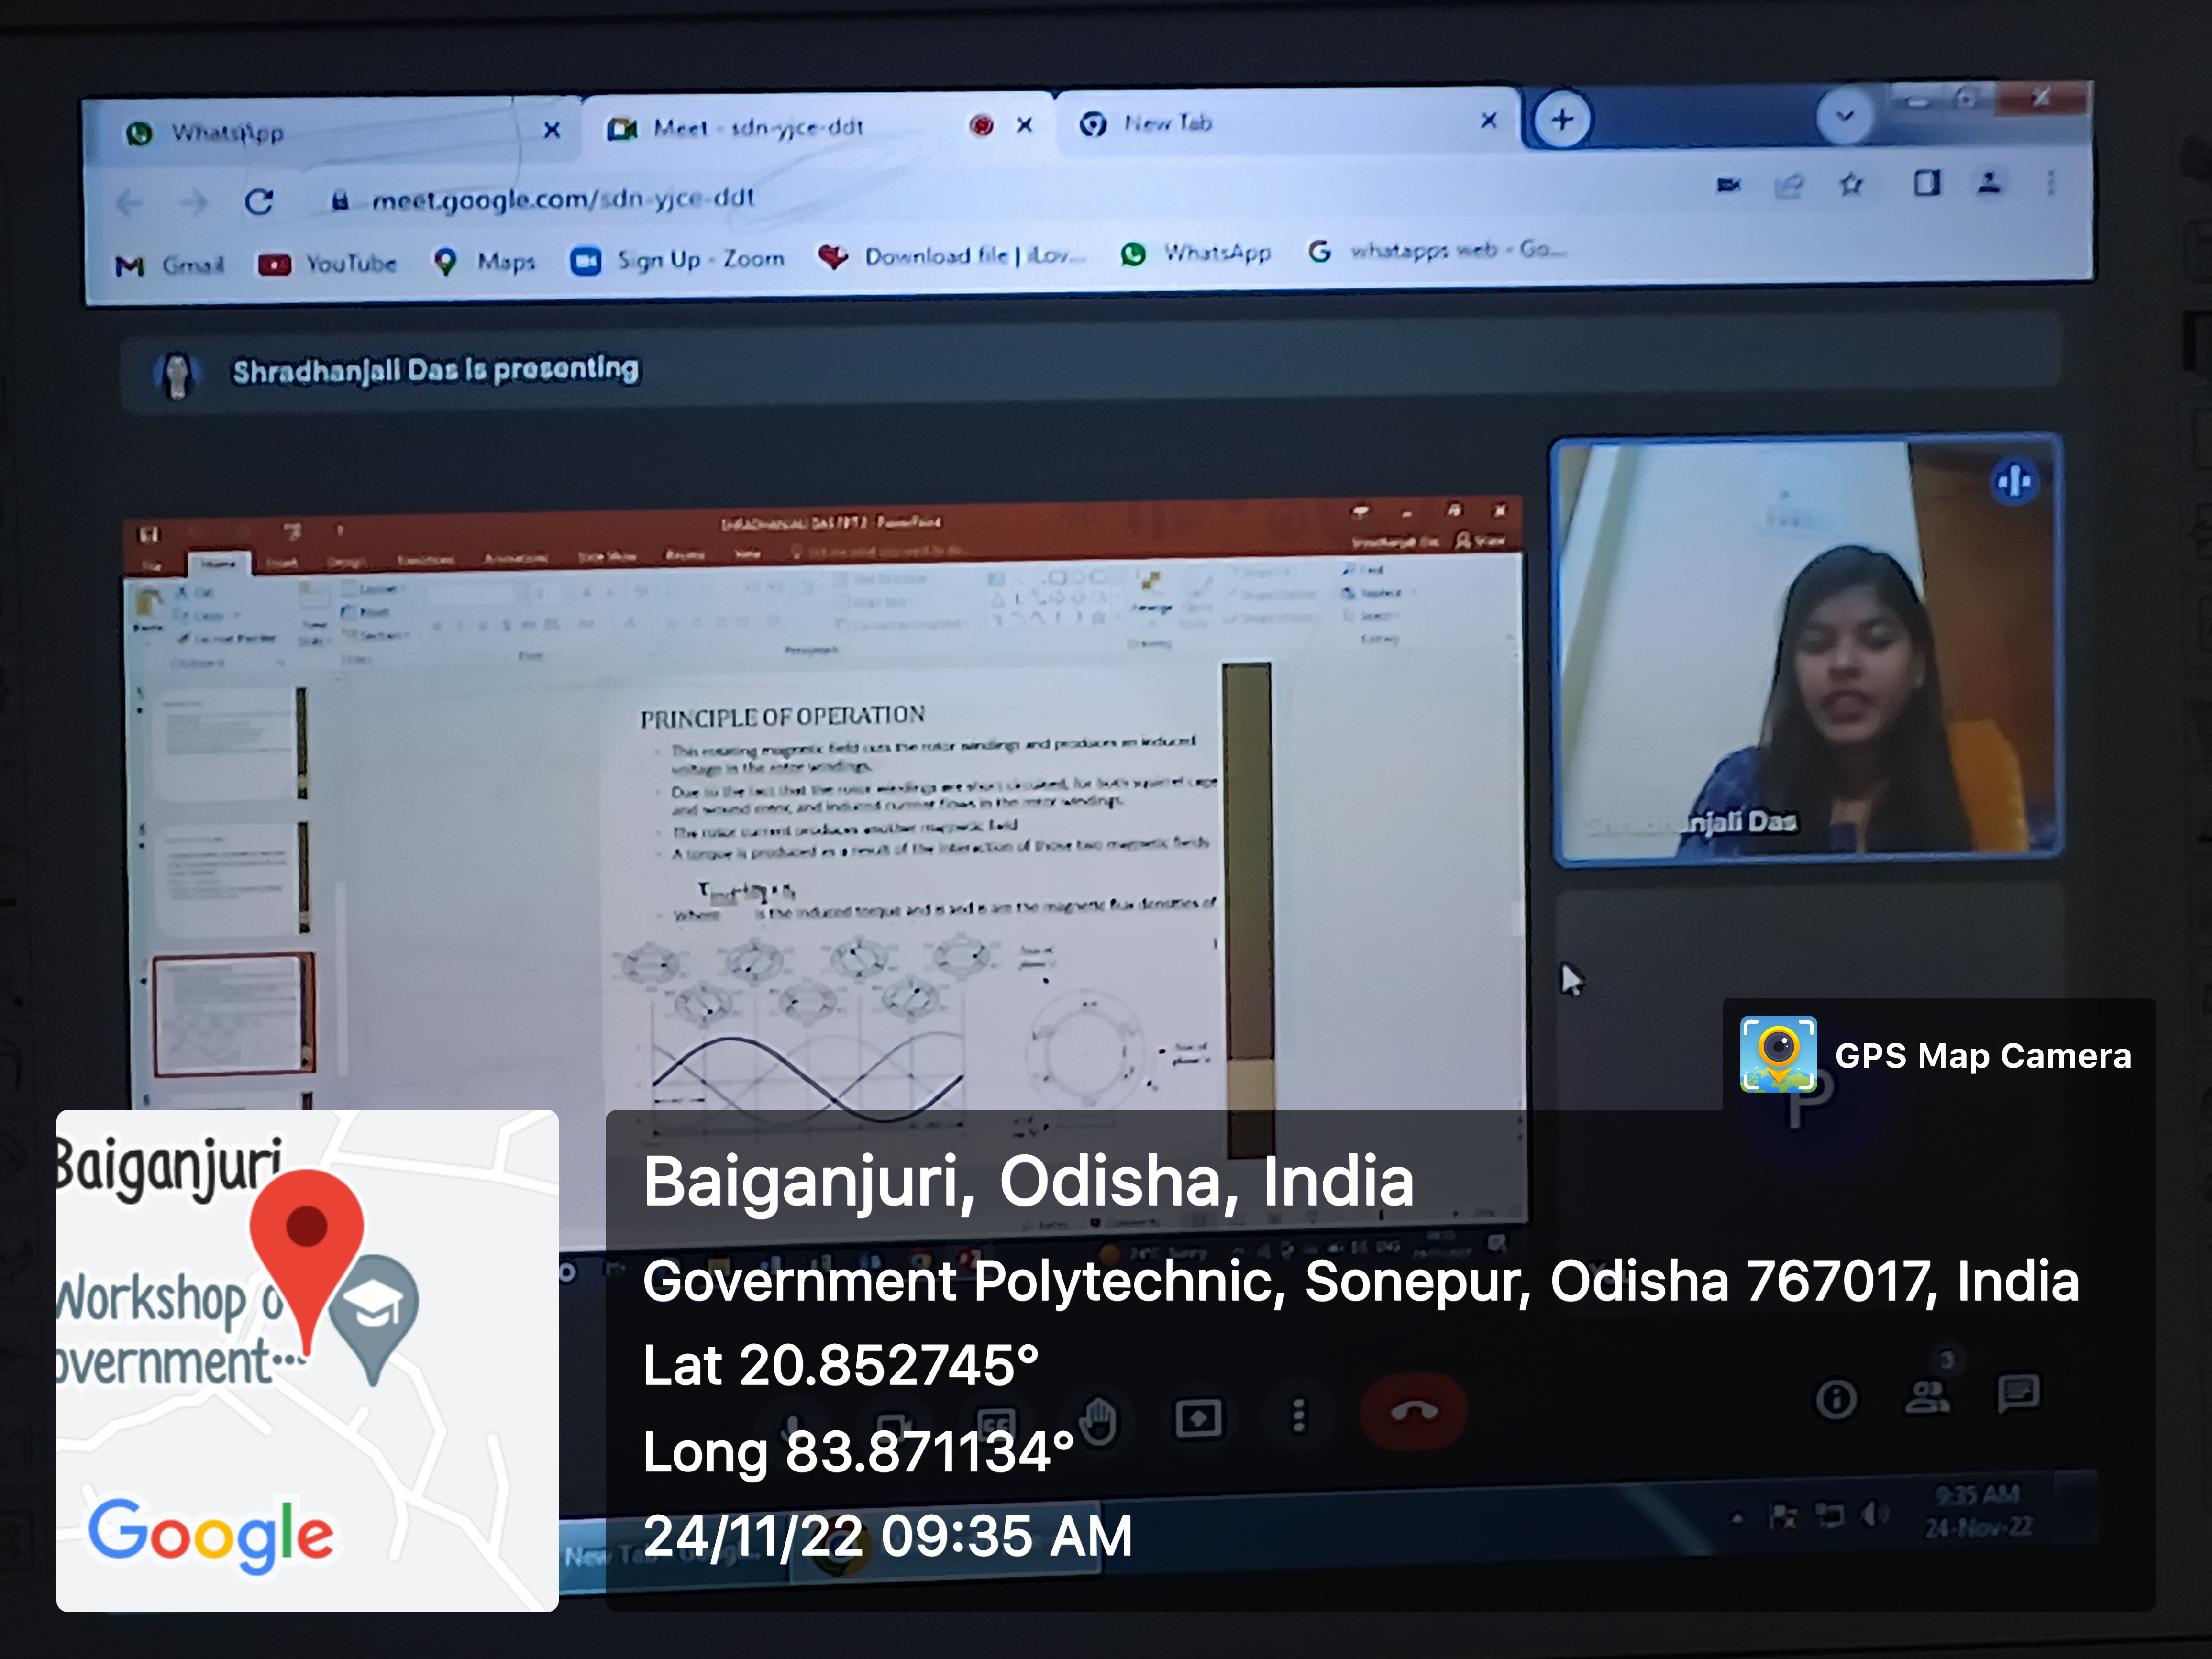Viewport: 2212px width, 1659px height.
Task: Raise hand in the Meet call
Action: point(1099,1420)
